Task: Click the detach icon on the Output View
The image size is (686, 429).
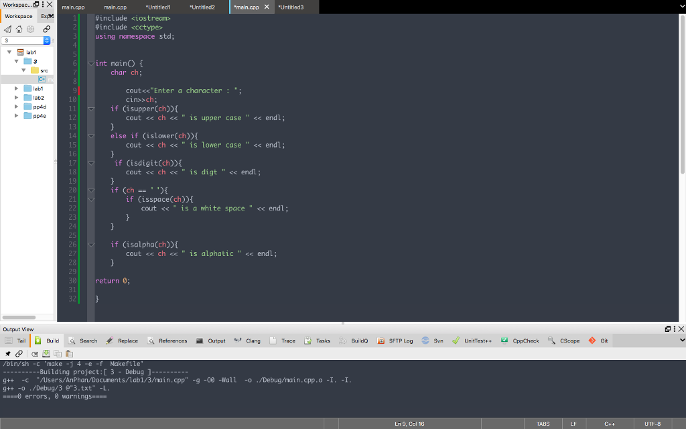Action: click(x=668, y=328)
